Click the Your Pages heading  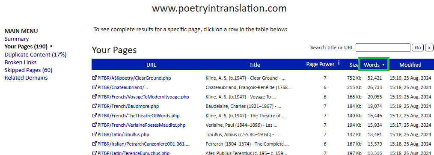[x=114, y=50]
